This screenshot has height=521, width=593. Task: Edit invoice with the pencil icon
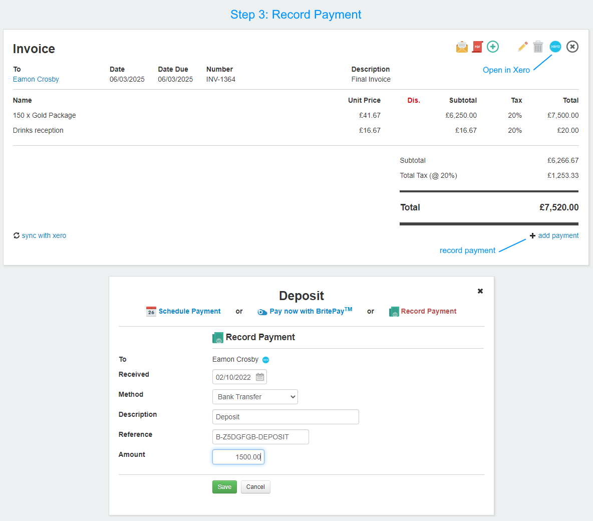523,47
